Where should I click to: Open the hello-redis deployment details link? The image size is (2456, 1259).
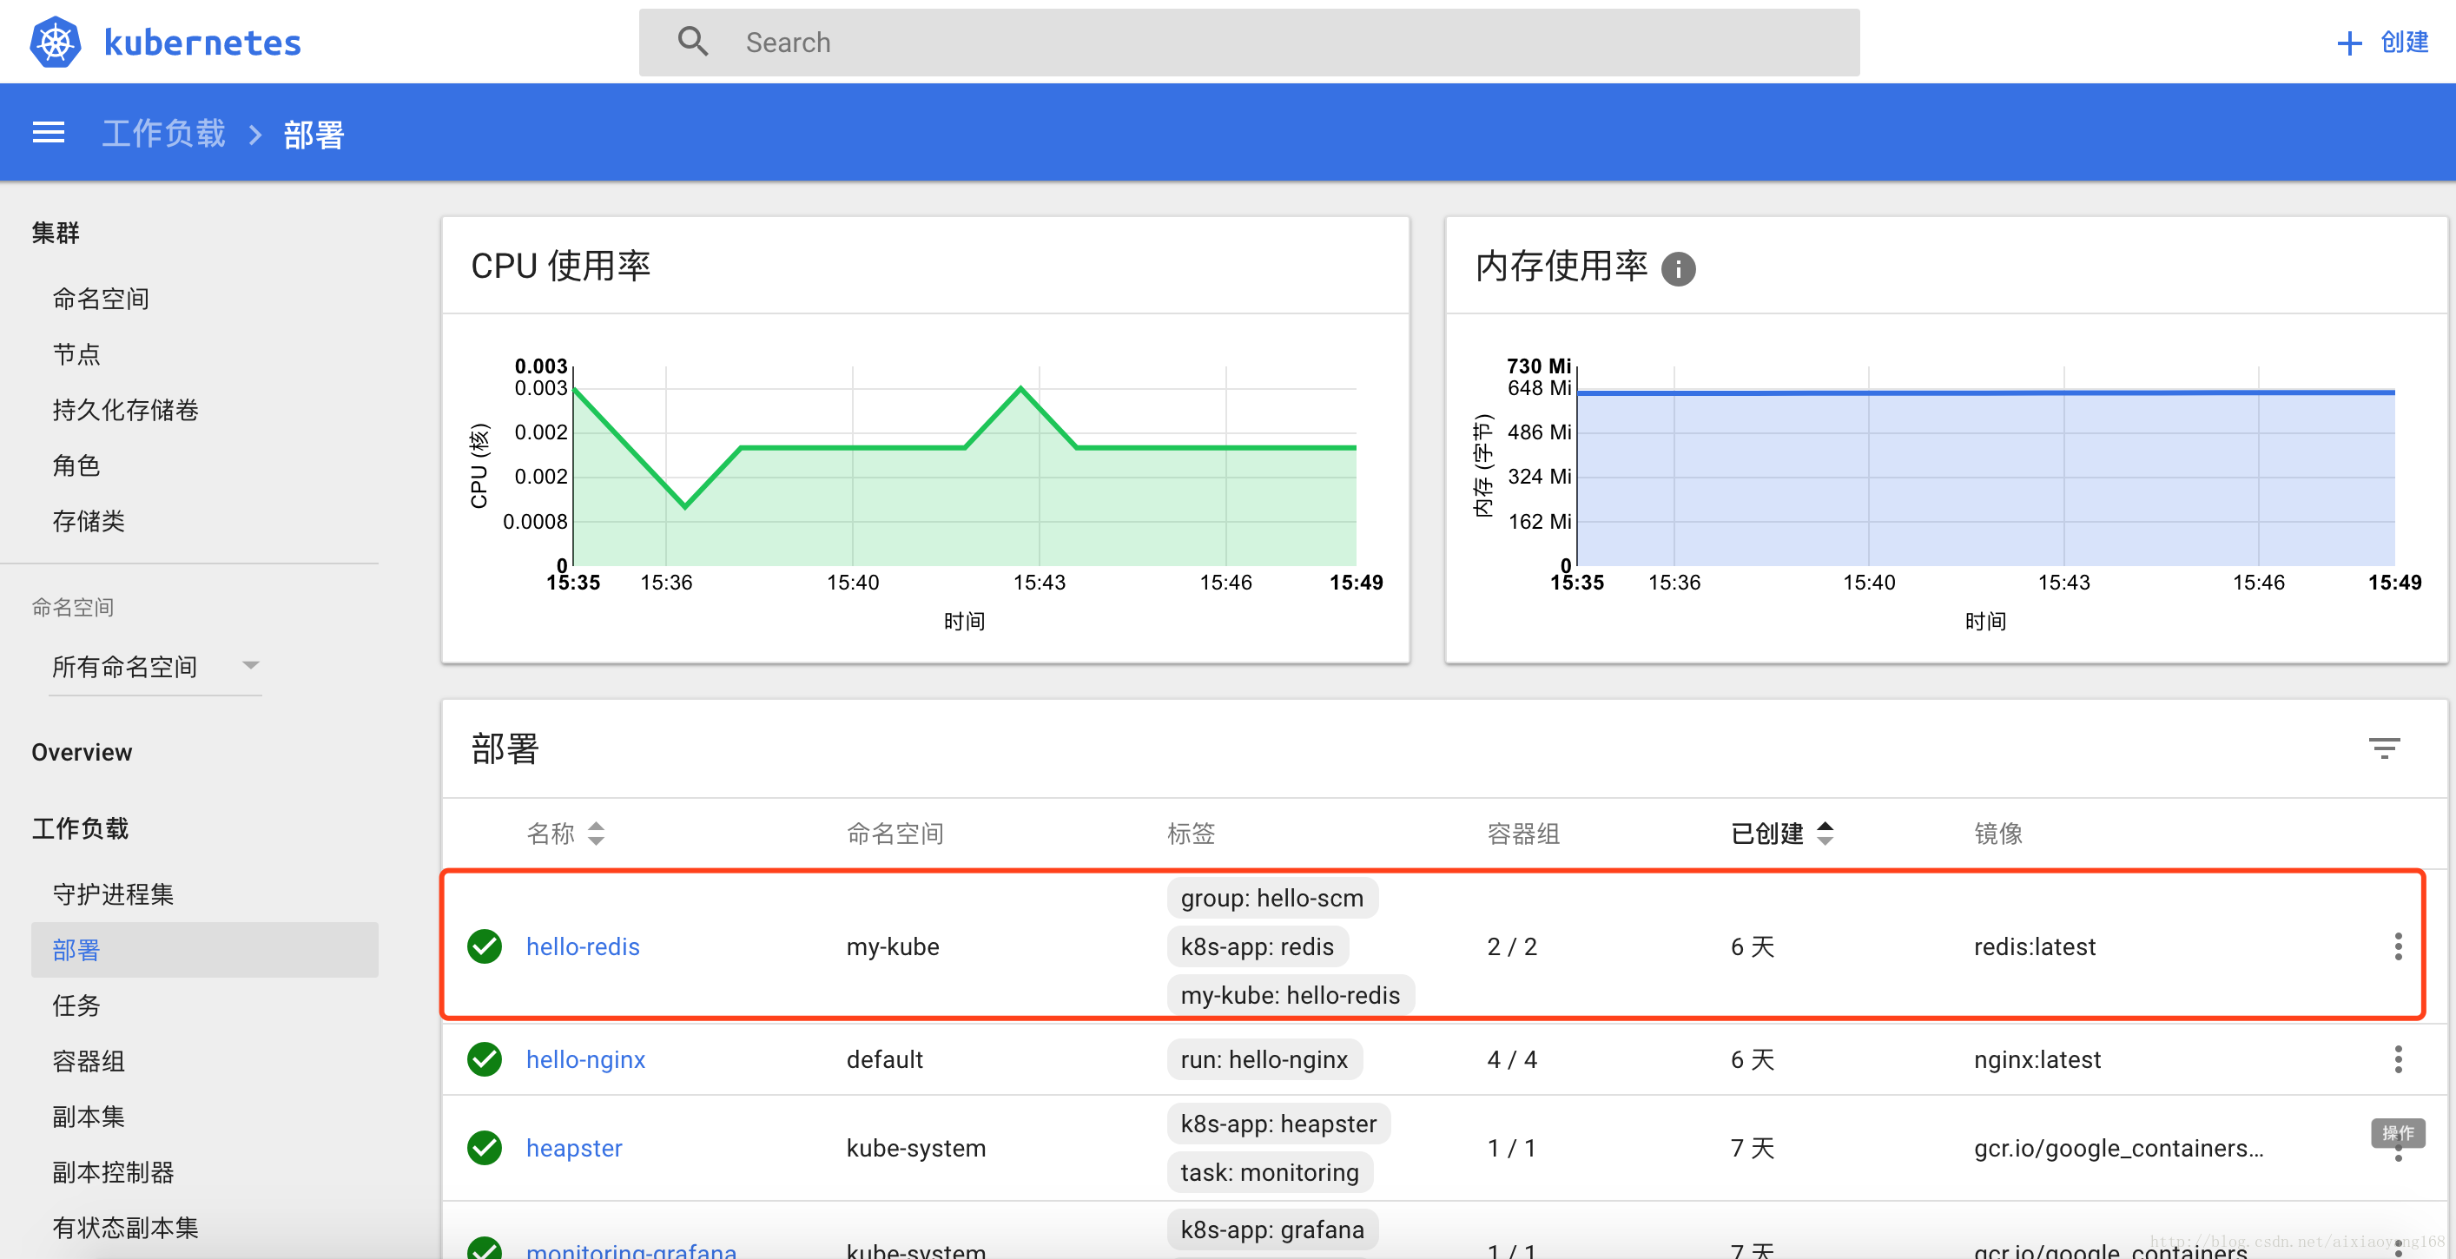pos(583,946)
